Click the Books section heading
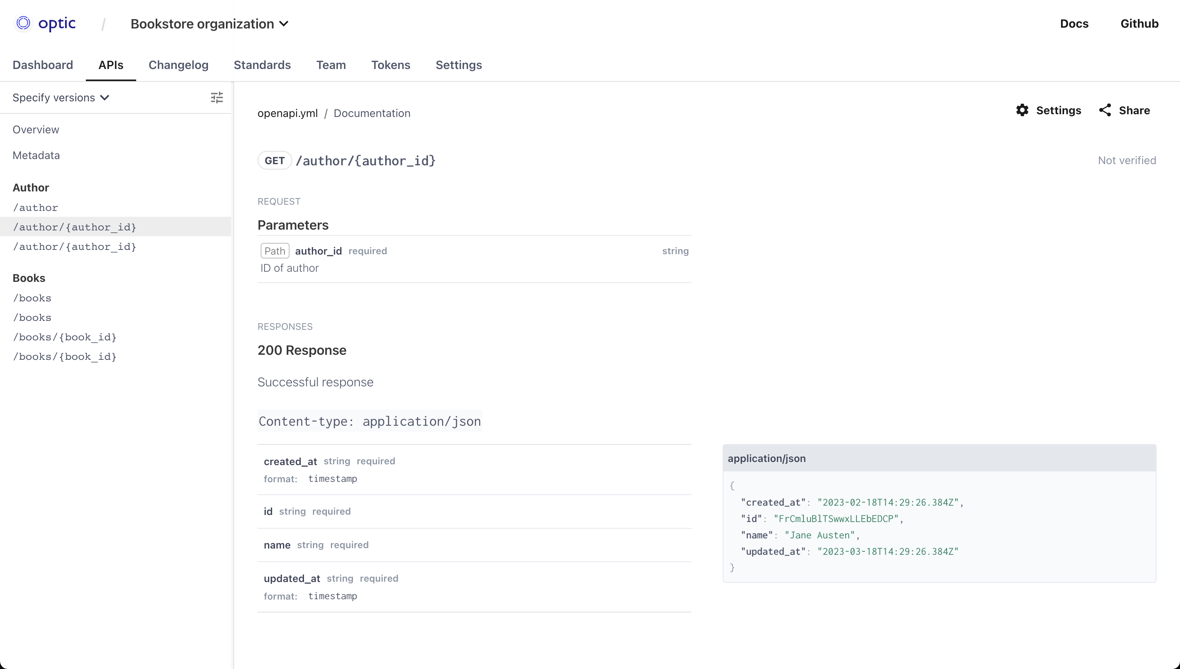This screenshot has height=669, width=1180. coord(29,278)
